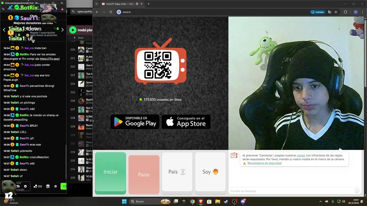This screenshot has width=367, height=206.
Task: Open the Soy gender selector
Action: [x=210, y=172]
